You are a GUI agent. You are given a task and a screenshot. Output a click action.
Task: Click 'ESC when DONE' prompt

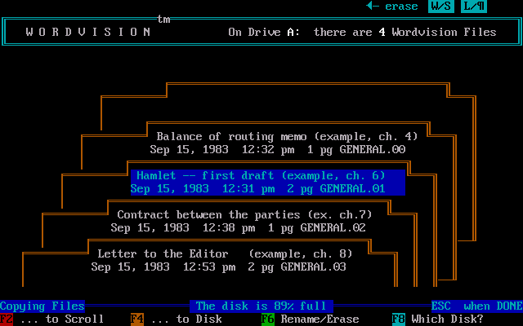[477, 306]
